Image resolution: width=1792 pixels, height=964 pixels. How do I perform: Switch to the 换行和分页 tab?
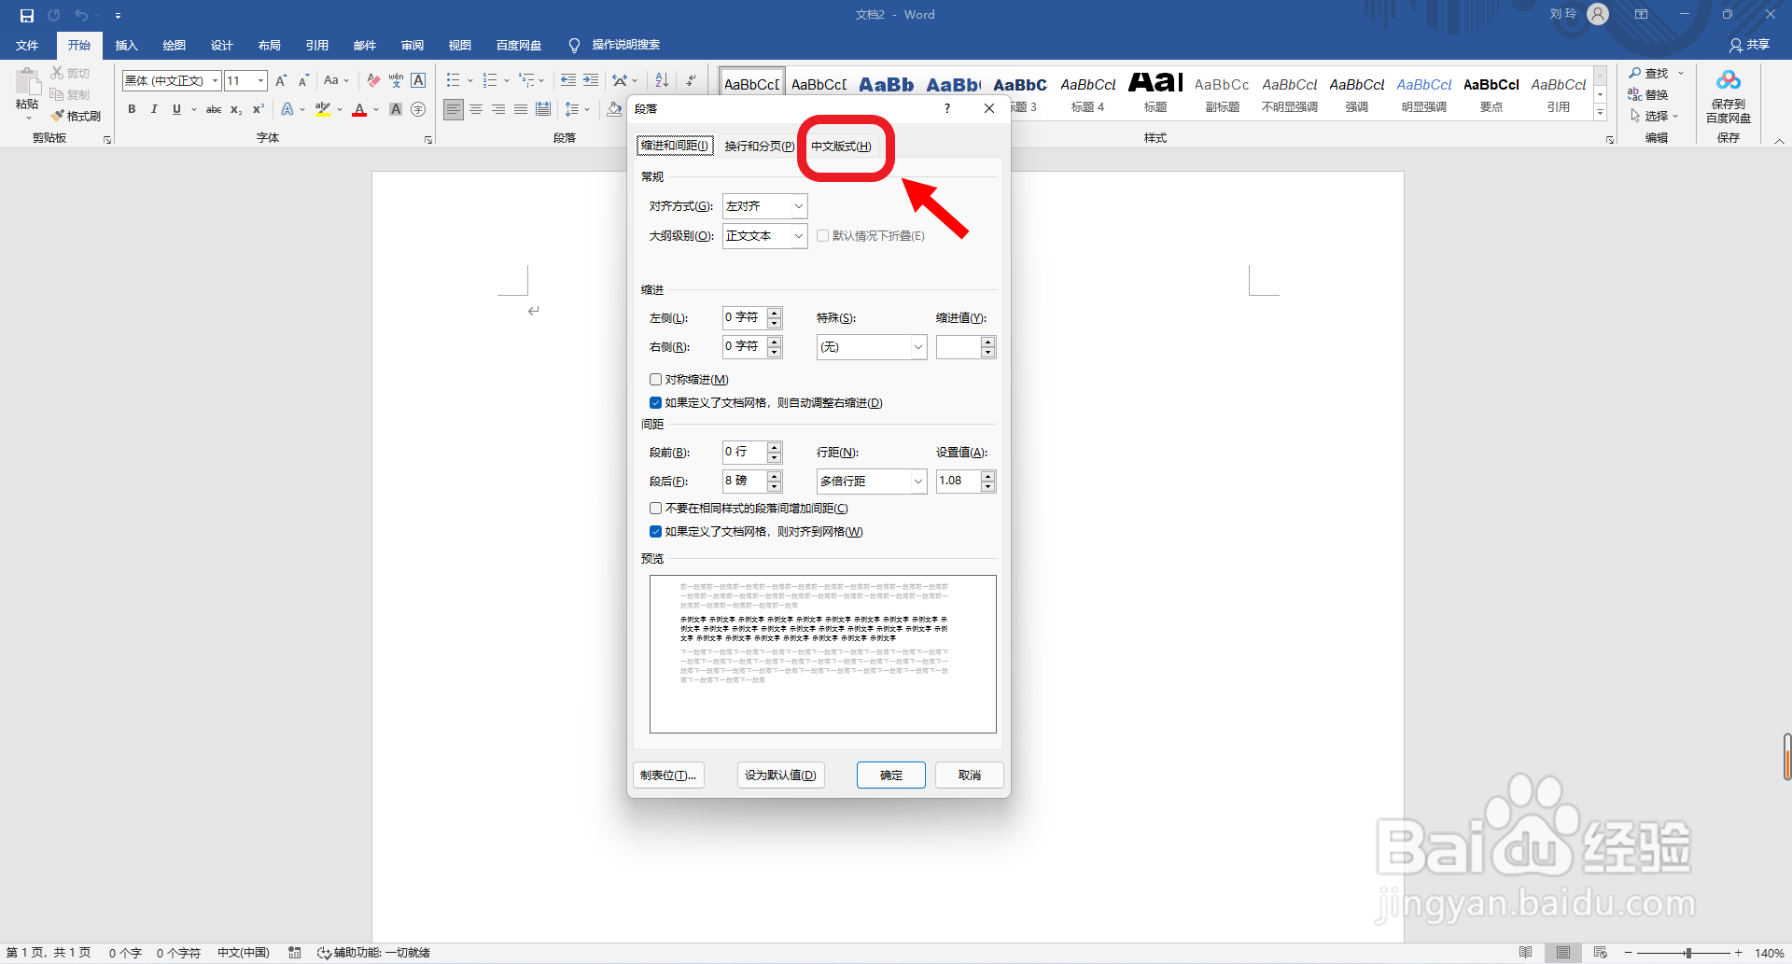pos(759,147)
